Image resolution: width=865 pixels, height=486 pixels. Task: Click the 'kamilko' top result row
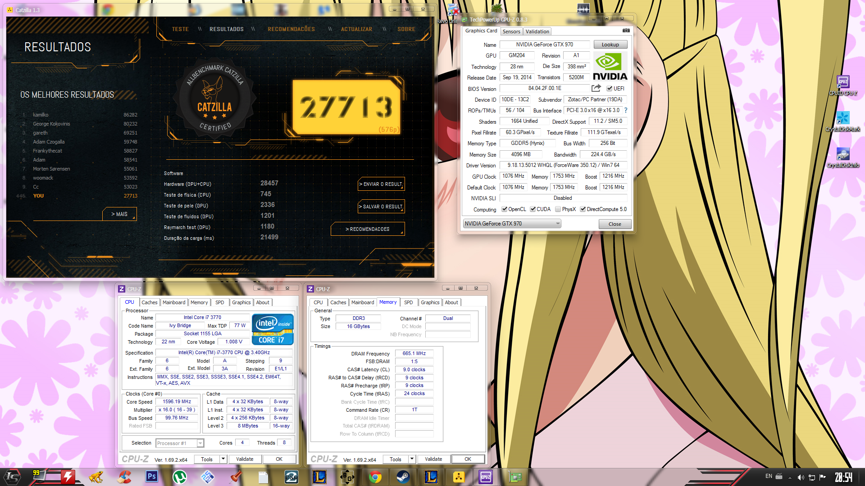pos(80,115)
